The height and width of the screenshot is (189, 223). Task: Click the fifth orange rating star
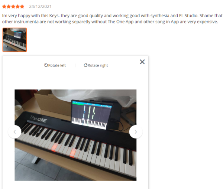click(x=22, y=7)
